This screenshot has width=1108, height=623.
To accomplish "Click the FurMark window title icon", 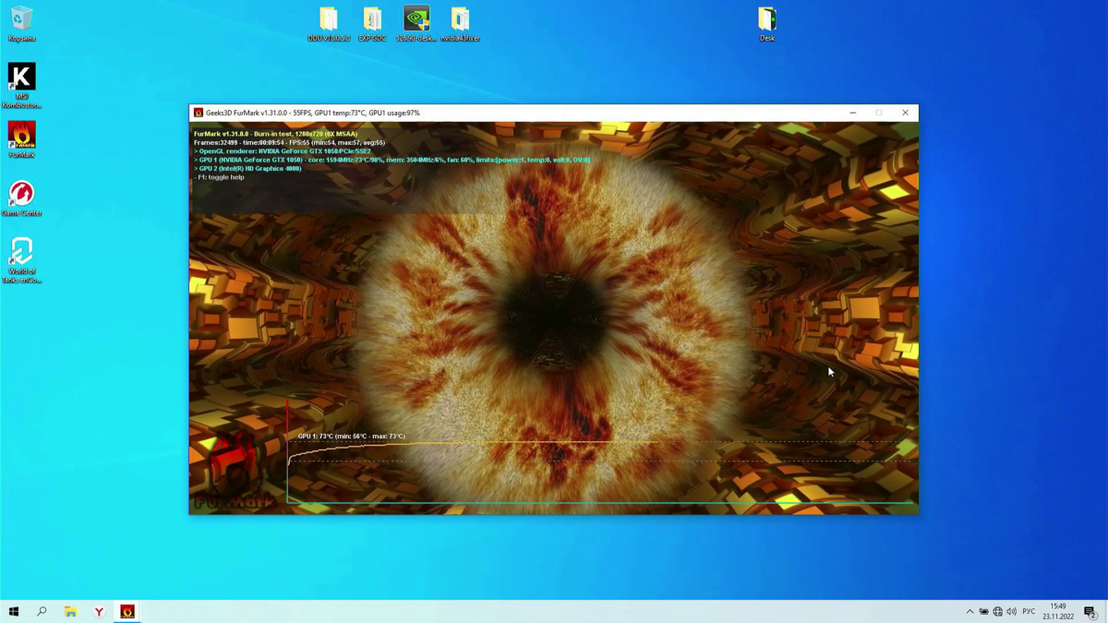I will coord(198,113).
